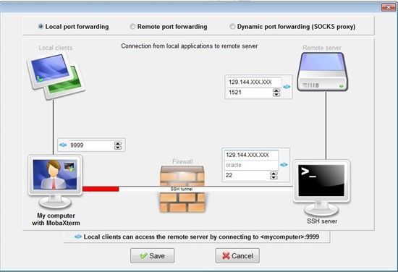Focus local forwarded port 9999 field

92,145
